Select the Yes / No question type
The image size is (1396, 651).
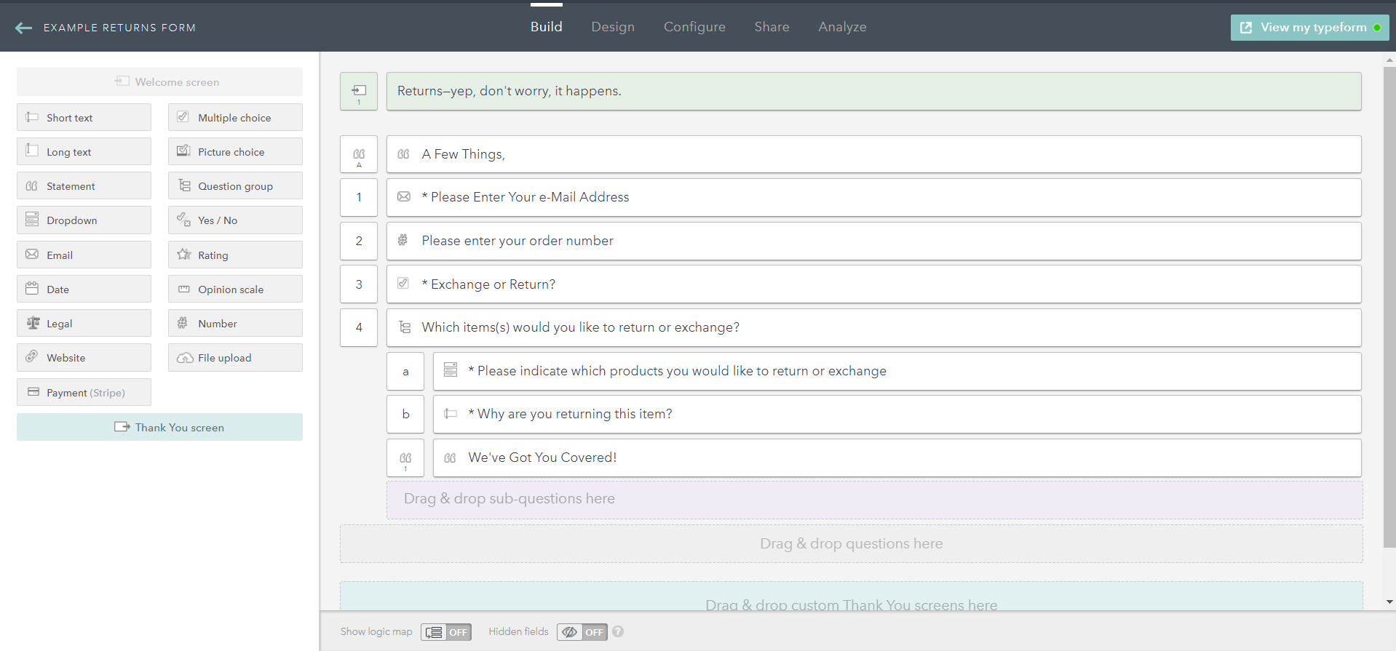point(235,220)
